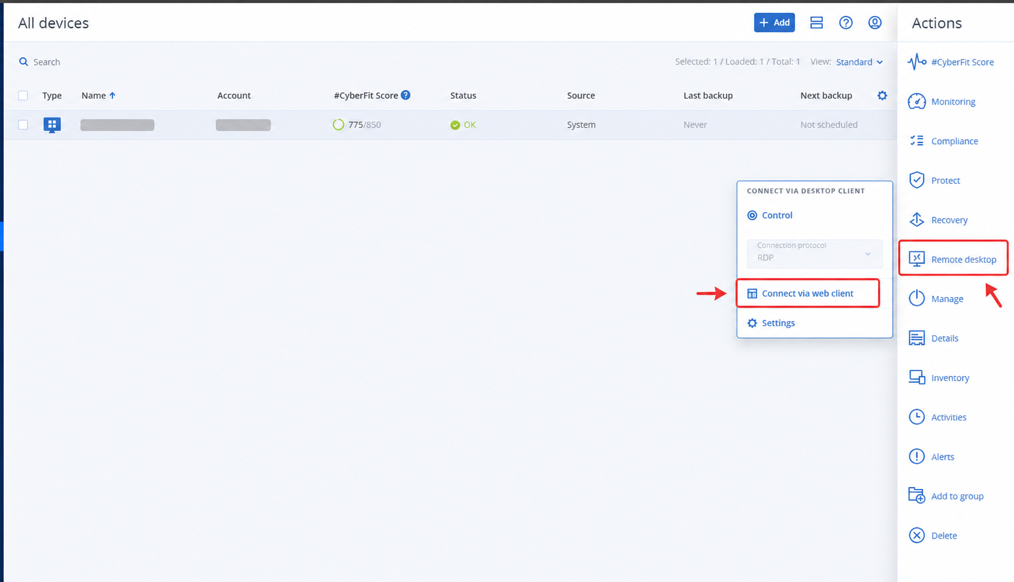The image size is (1014, 582).
Task: Click the "System" source cell
Action: 581,125
